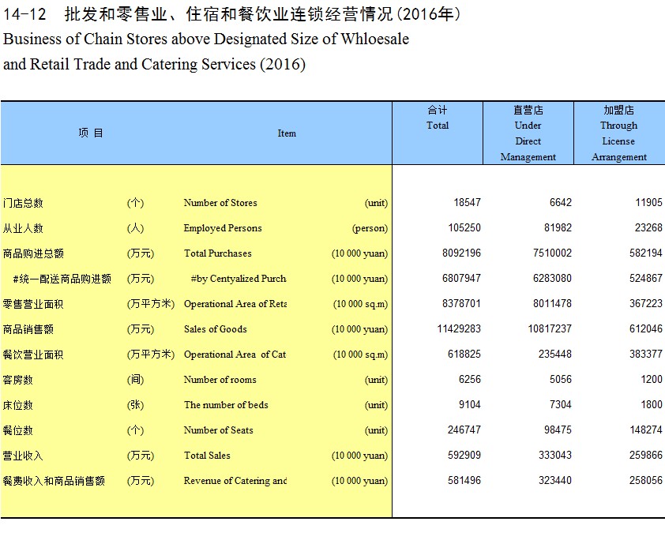Select the value 1800
Image resolution: width=665 pixels, height=544 pixels.
click(x=652, y=404)
